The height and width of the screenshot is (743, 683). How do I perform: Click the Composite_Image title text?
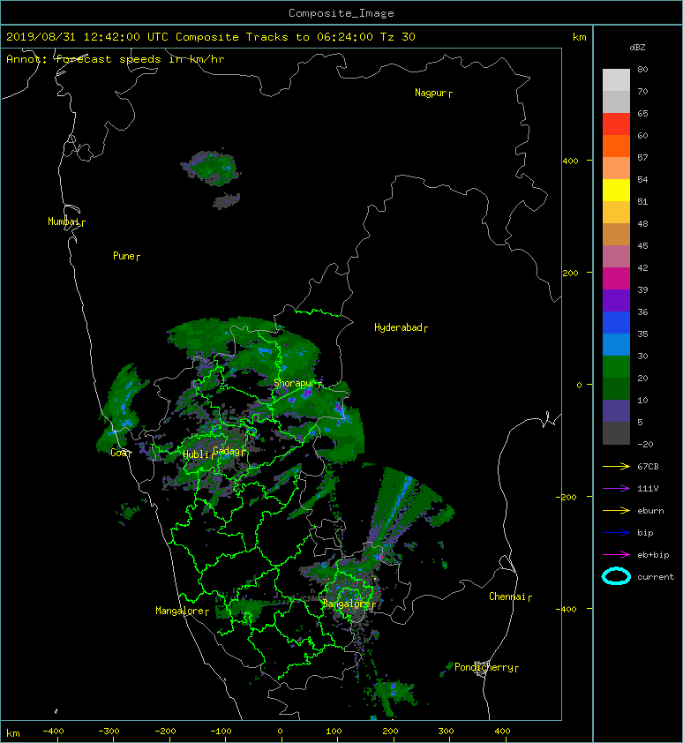(341, 13)
